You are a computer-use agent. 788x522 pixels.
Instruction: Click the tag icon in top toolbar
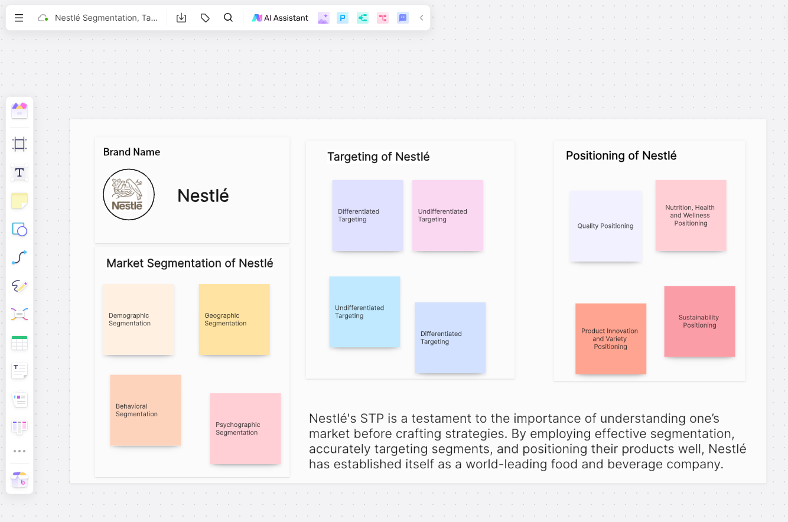click(205, 18)
